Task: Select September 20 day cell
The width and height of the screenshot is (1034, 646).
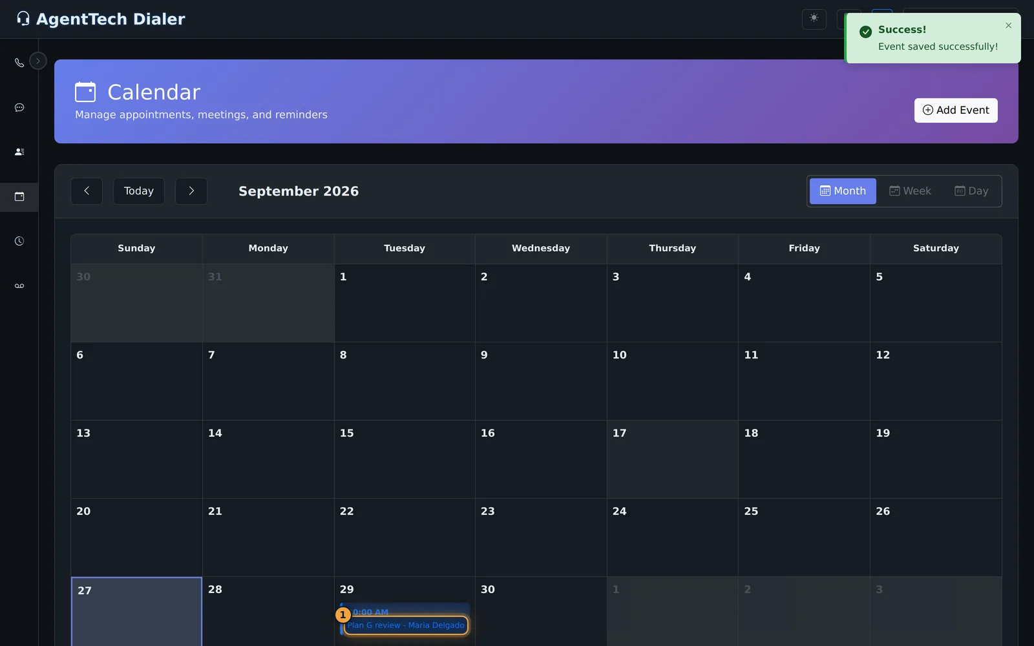Action: tap(136, 537)
